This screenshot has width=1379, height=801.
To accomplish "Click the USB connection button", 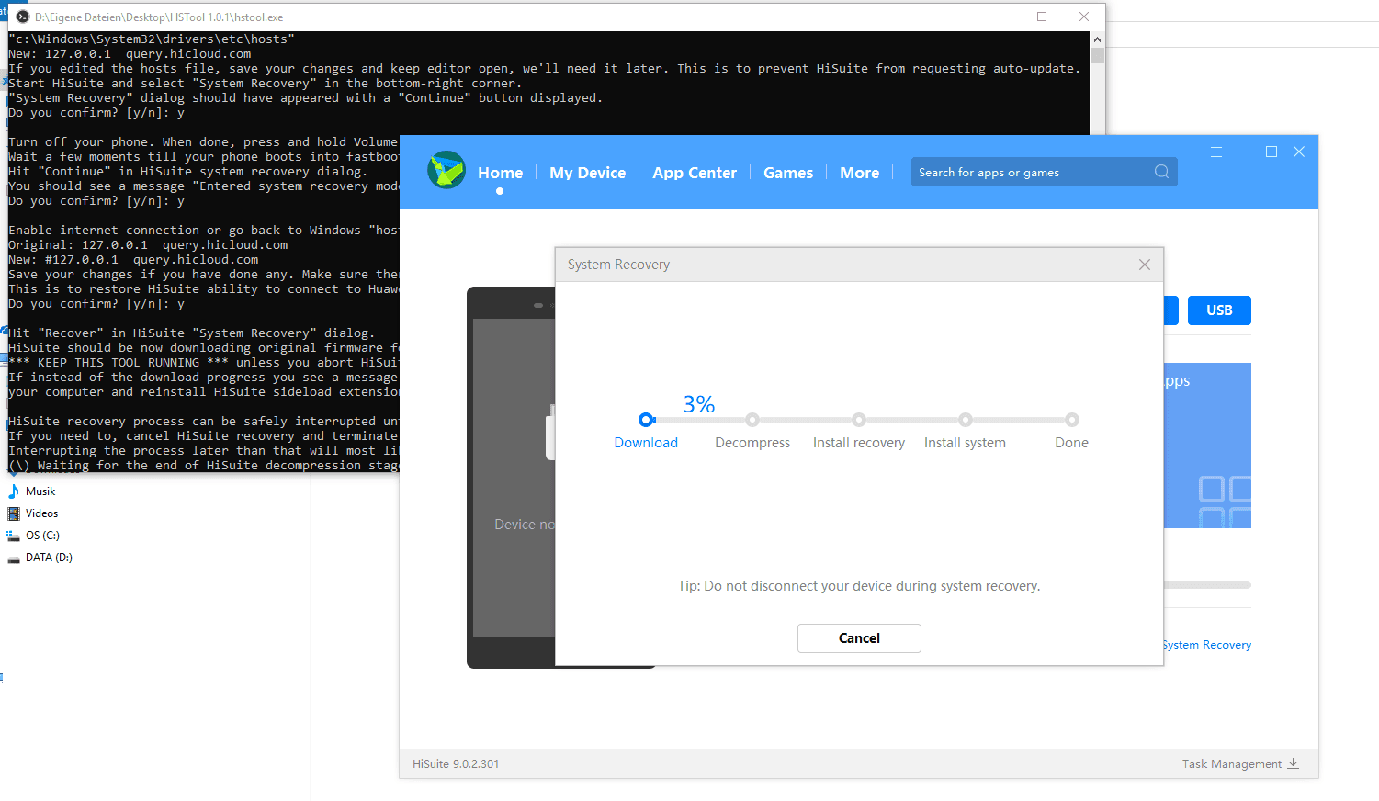I will pyautogui.click(x=1219, y=310).
